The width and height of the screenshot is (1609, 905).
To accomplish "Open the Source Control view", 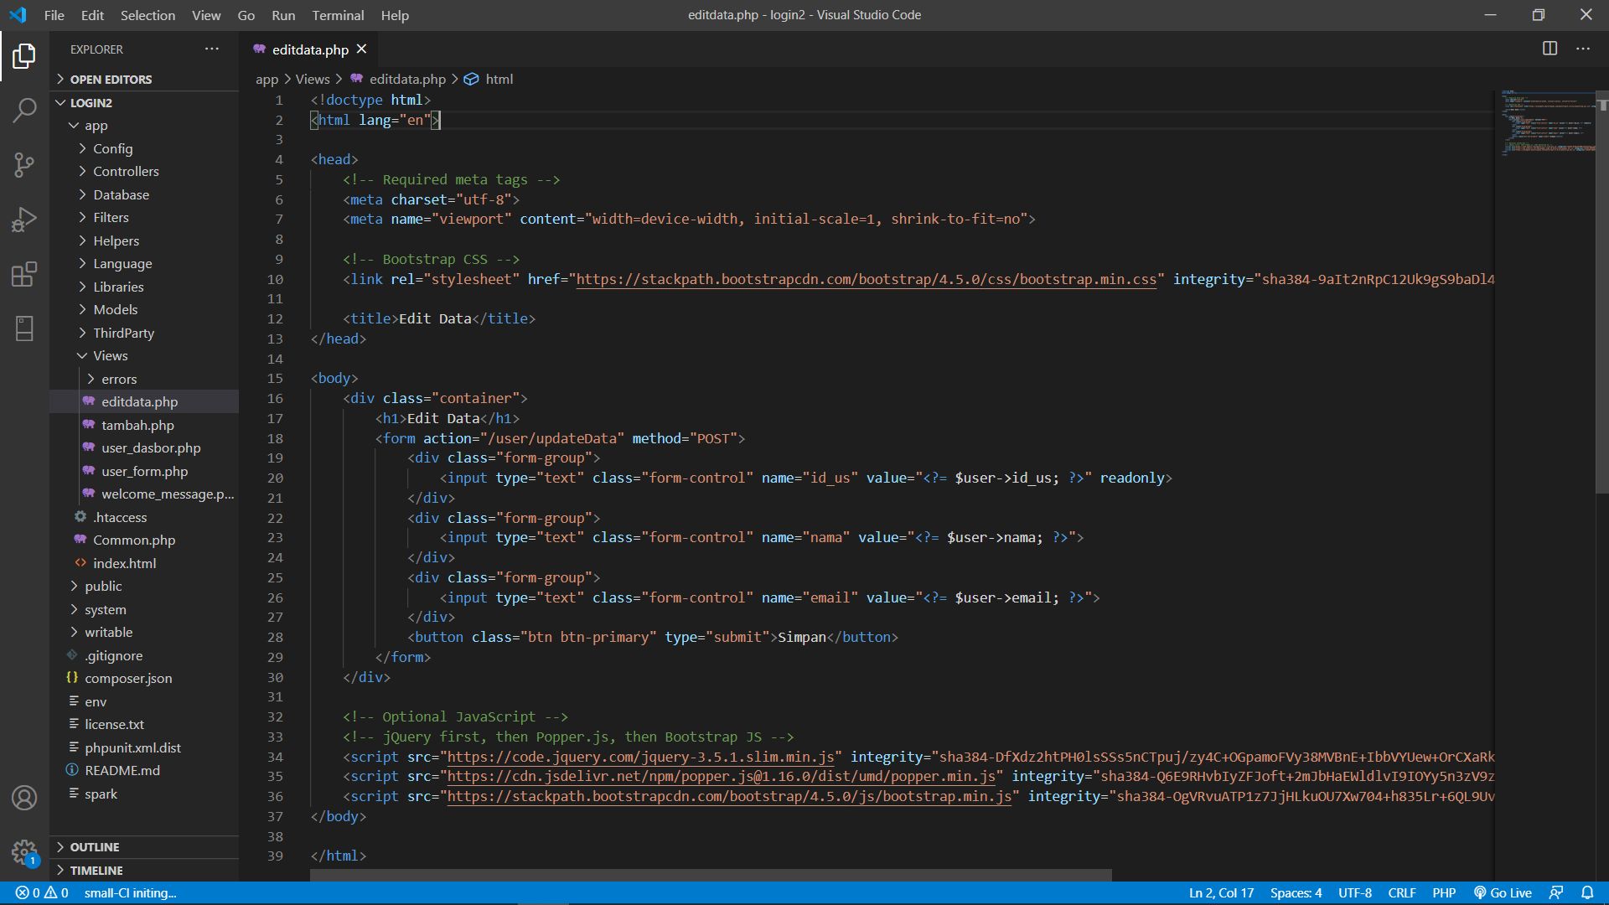I will [24, 164].
